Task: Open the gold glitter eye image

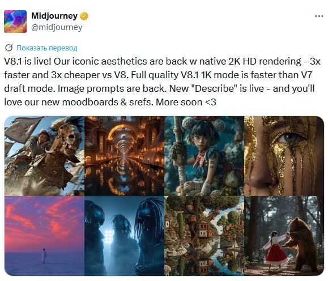Action: coord(284,156)
